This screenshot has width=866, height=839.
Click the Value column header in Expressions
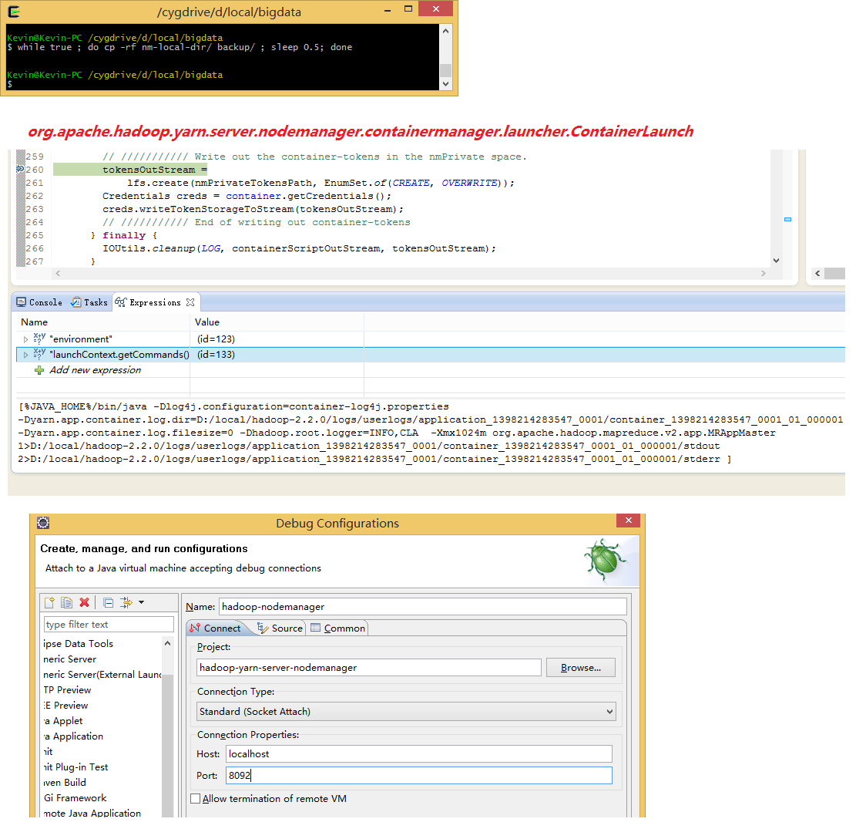pos(207,322)
